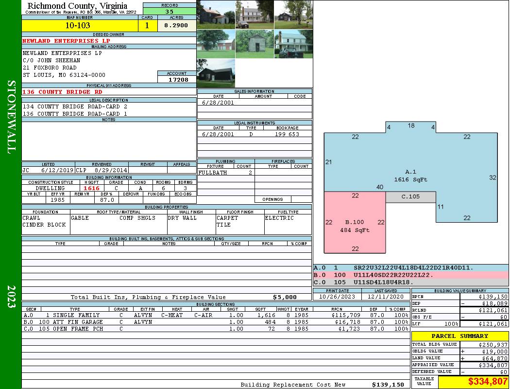Click the 2023 year label on green sidebar
510x389 pixels.
pyautogui.click(x=11, y=297)
